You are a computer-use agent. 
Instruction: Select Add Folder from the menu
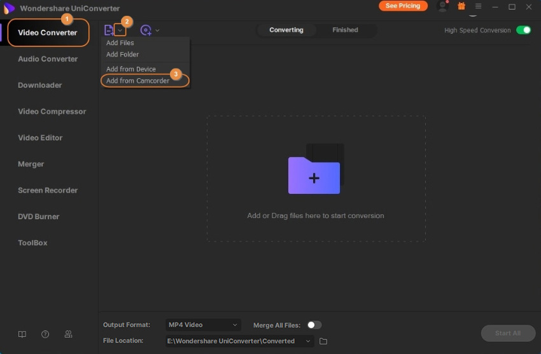point(122,55)
